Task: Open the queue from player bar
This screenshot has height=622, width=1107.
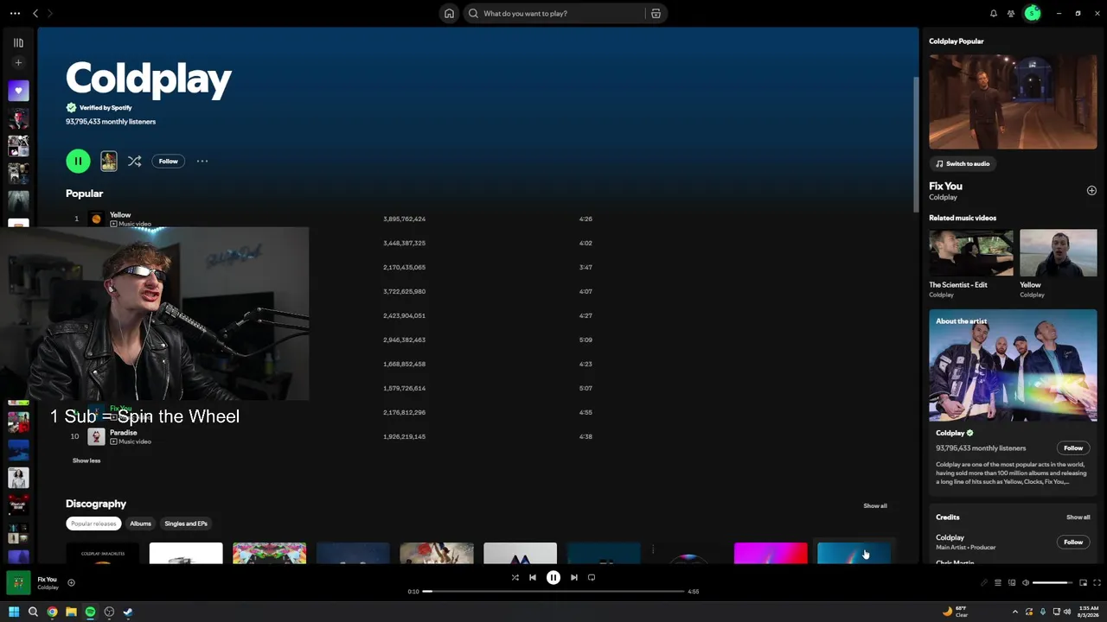Action: point(998,583)
